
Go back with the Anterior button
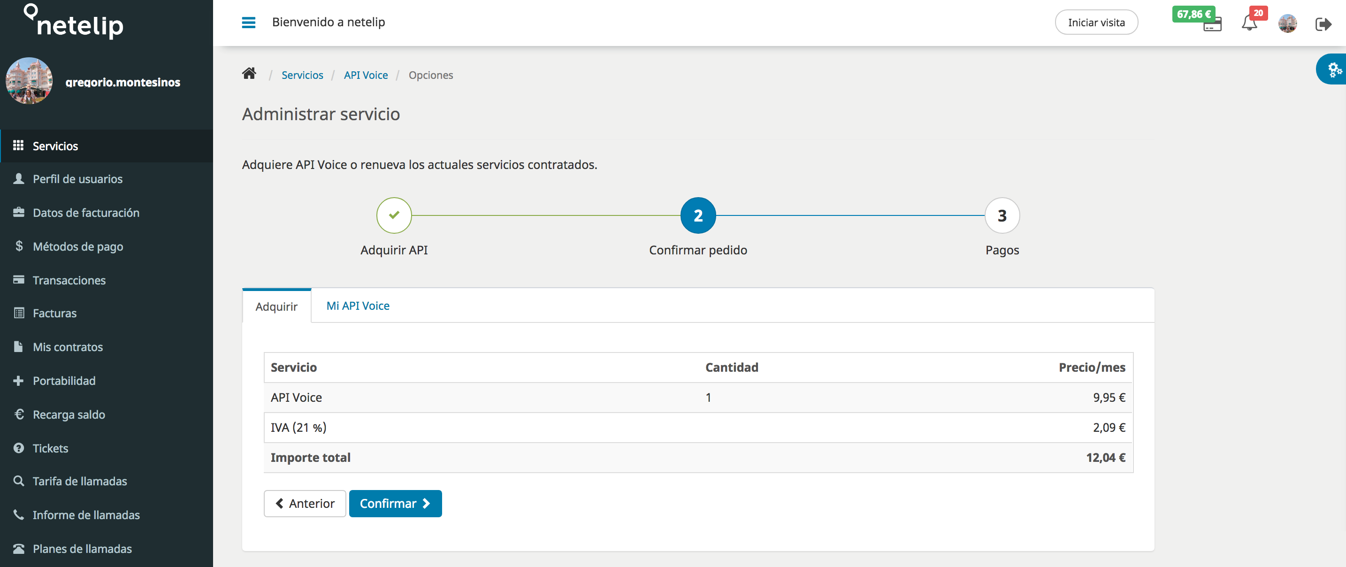(305, 503)
